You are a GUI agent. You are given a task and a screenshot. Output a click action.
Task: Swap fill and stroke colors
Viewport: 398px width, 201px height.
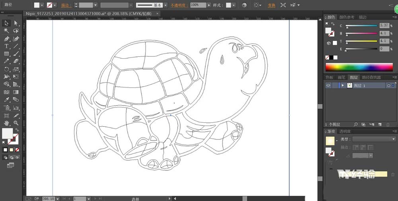click(17, 130)
